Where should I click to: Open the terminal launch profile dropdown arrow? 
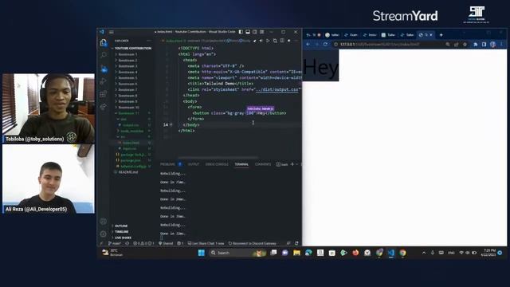click(296, 164)
